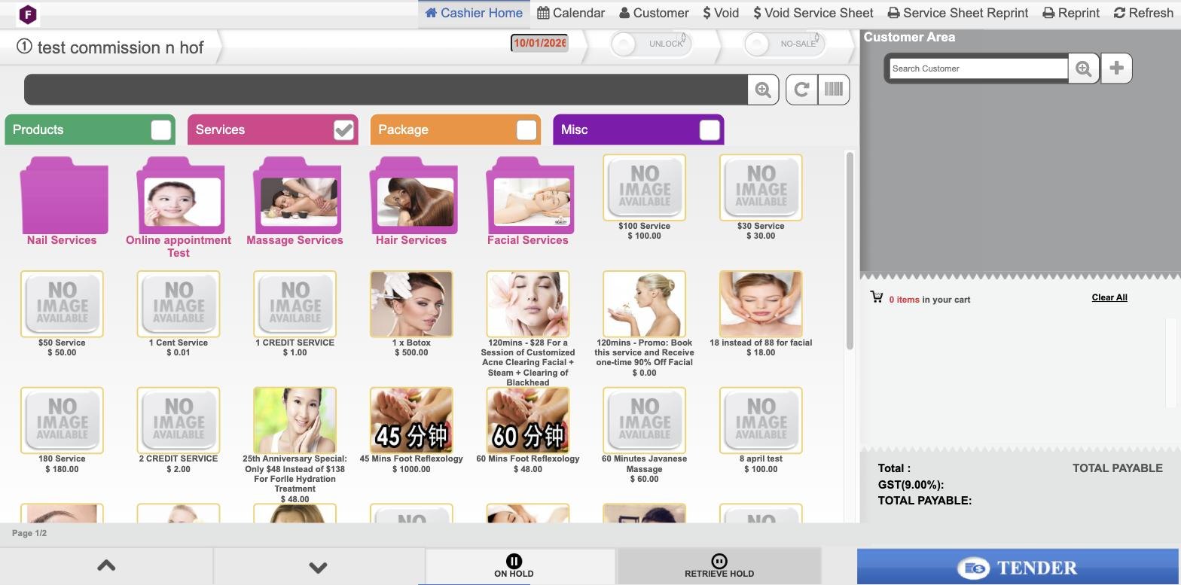Select 18 instead of 88 for facial
The height and width of the screenshot is (585, 1181).
click(x=761, y=305)
